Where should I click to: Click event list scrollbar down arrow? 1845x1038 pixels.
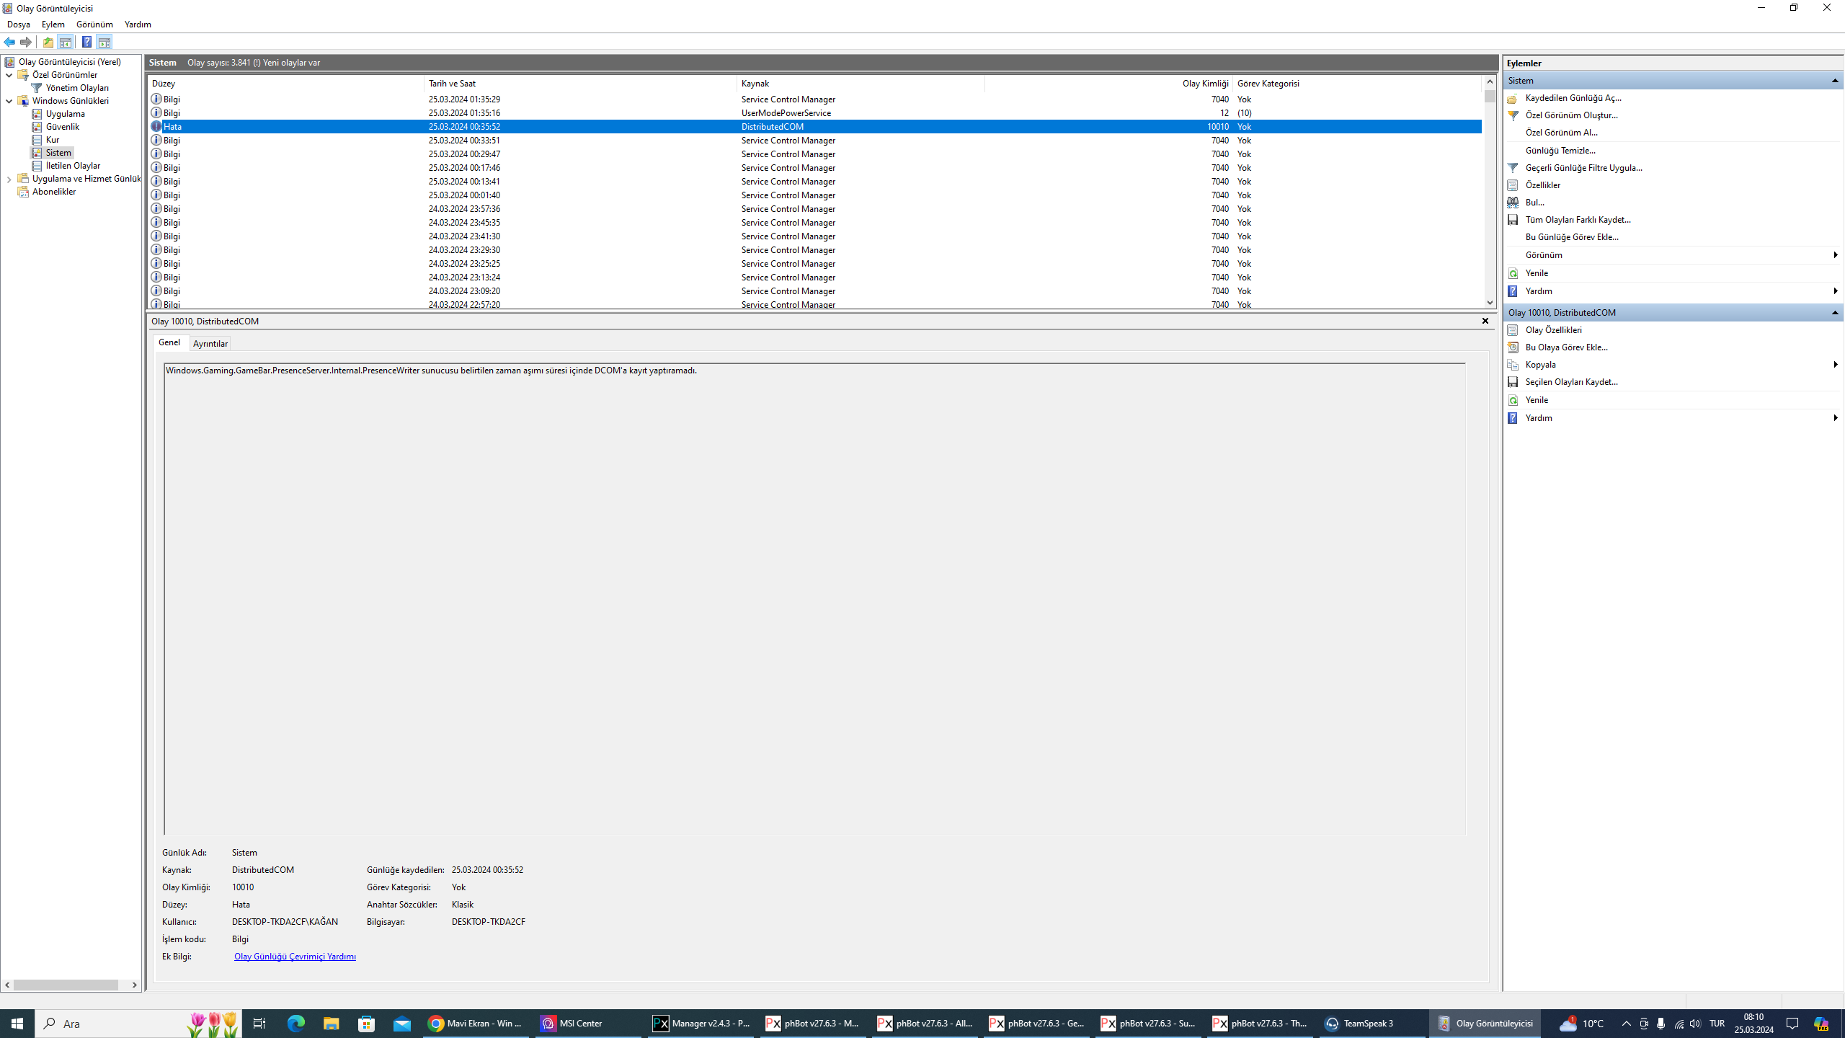click(x=1490, y=303)
